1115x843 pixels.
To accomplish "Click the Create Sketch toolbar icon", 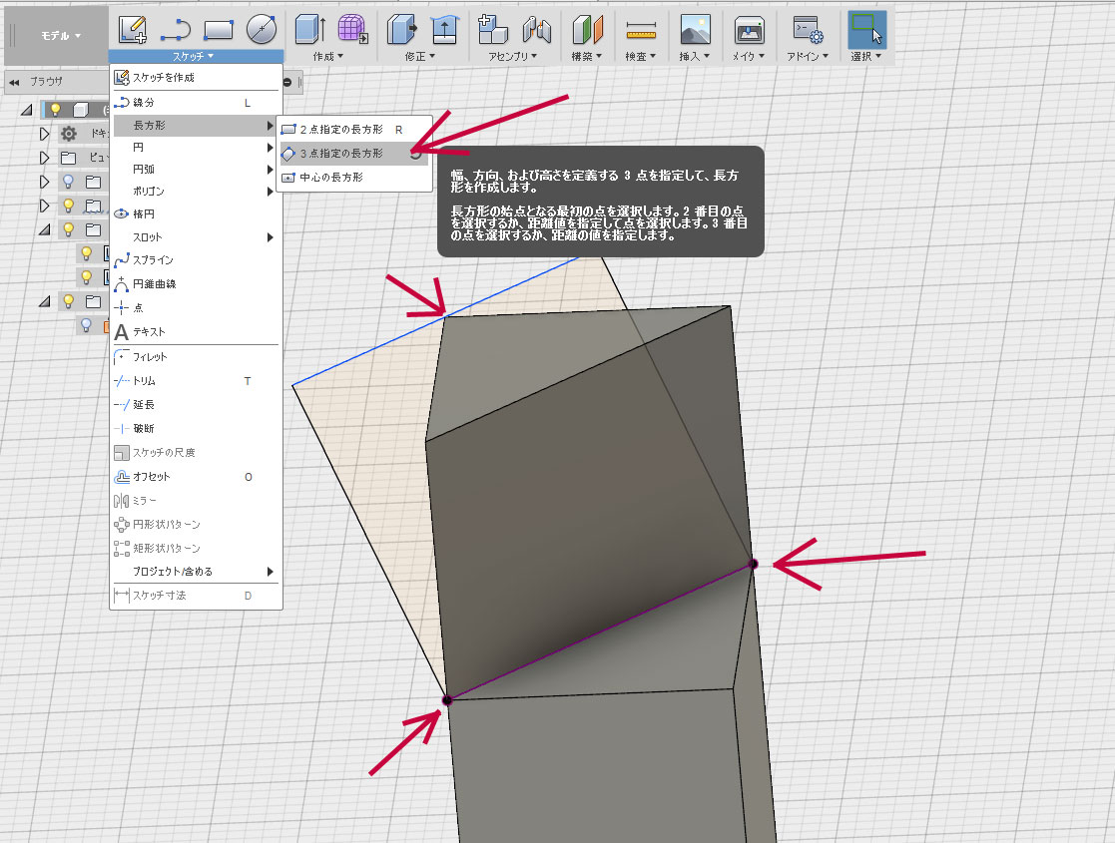I will point(133,29).
